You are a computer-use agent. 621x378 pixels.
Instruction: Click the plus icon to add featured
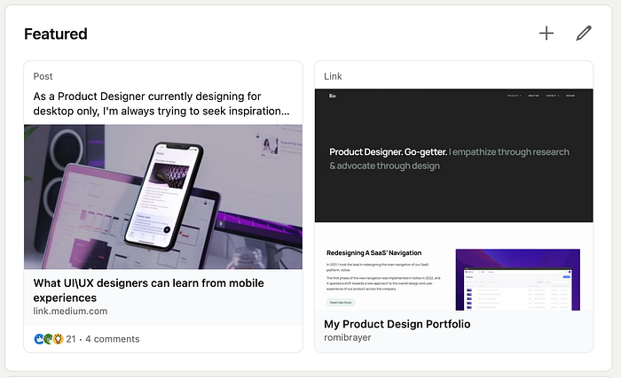point(546,34)
